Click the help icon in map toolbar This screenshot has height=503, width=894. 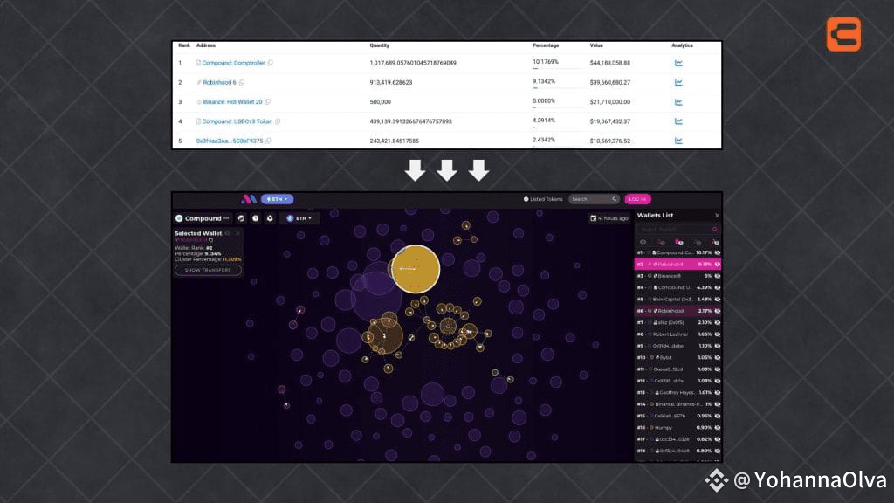tap(256, 217)
